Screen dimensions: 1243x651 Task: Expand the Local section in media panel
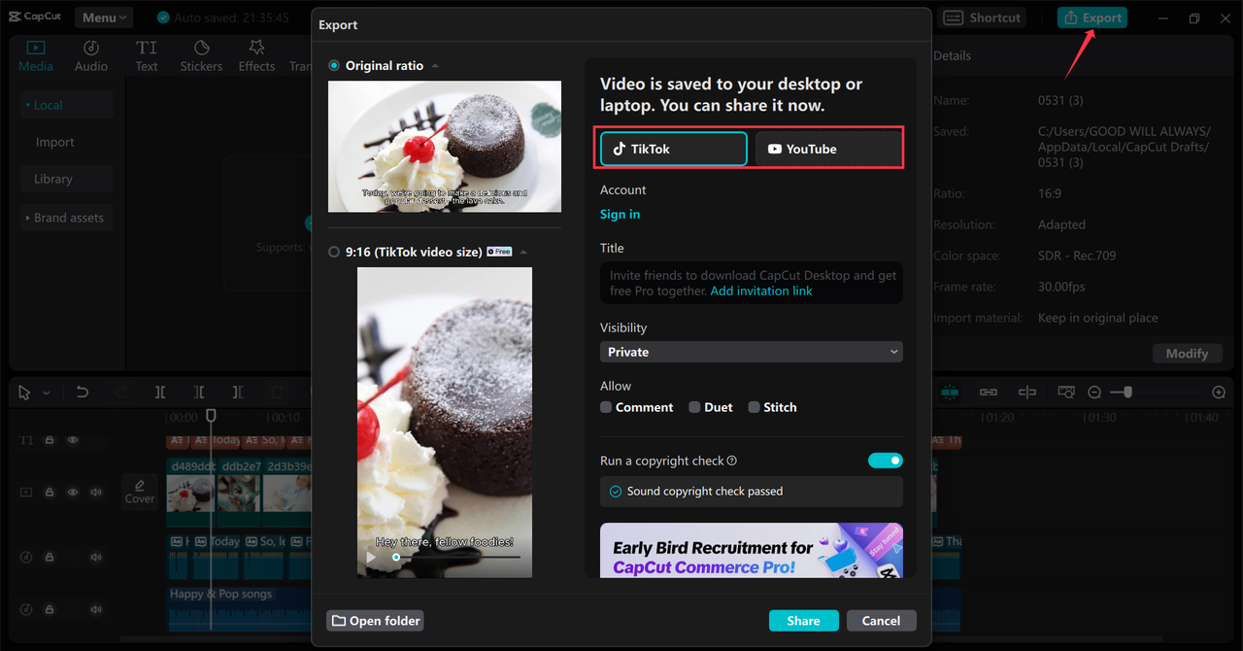(x=67, y=105)
